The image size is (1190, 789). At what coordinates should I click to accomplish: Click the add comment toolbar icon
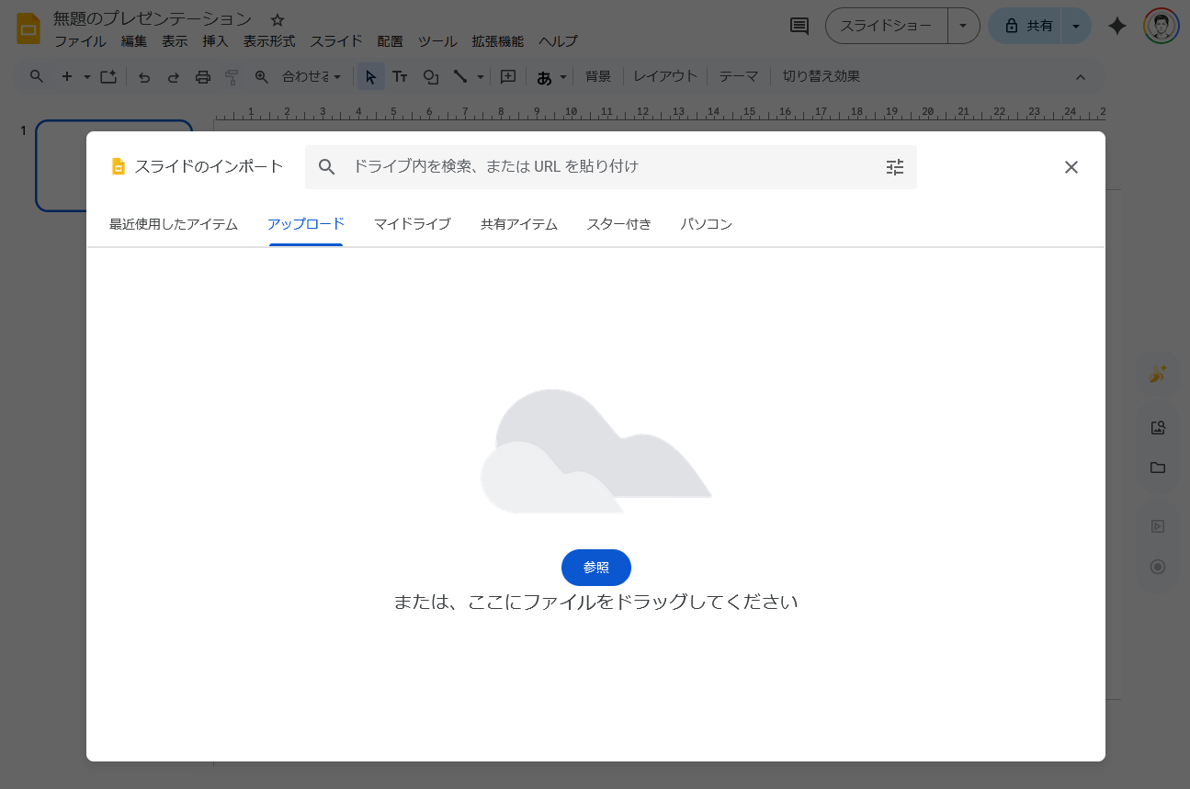coord(507,76)
